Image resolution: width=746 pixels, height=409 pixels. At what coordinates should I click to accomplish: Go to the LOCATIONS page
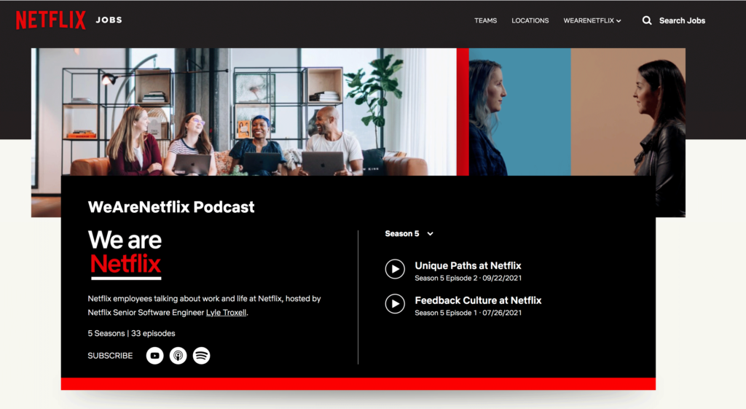tap(530, 20)
